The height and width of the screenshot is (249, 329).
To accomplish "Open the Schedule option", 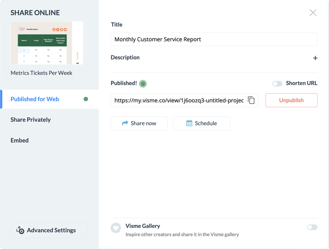I will (201, 123).
